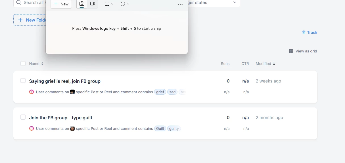The image size is (345, 163).
Task: Switch Snipping Tool to video record mode
Action: (x=93, y=4)
